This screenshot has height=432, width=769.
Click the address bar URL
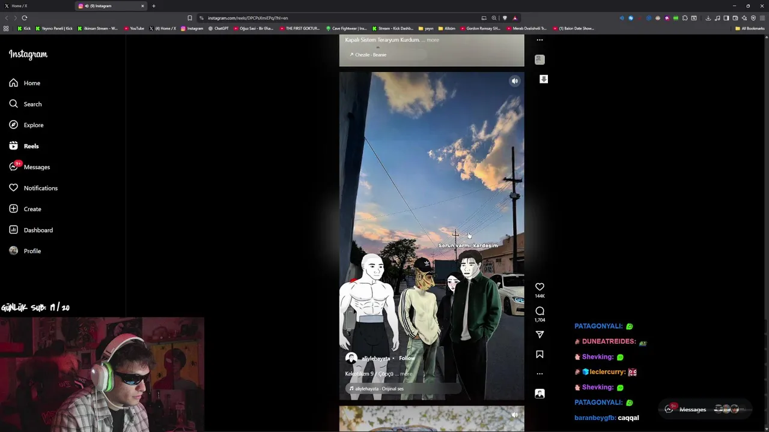pyautogui.click(x=248, y=18)
